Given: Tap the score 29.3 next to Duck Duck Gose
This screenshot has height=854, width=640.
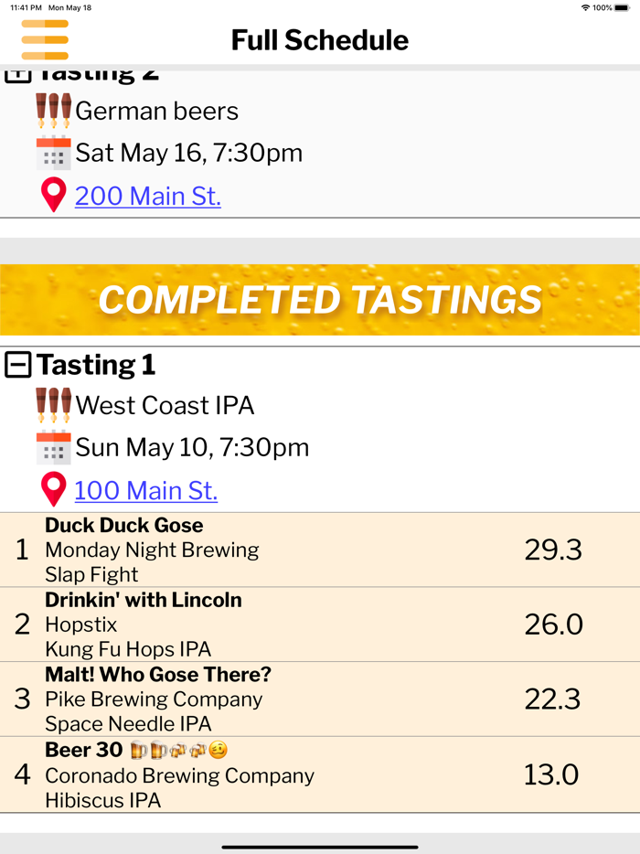Looking at the screenshot, I should pos(552,550).
